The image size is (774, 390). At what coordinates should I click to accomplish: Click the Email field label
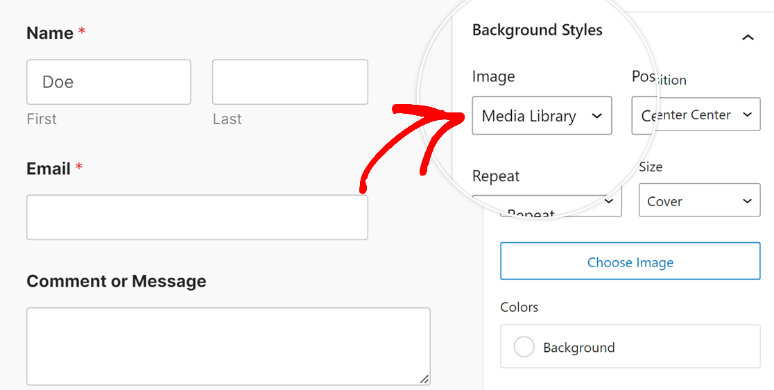pos(49,169)
